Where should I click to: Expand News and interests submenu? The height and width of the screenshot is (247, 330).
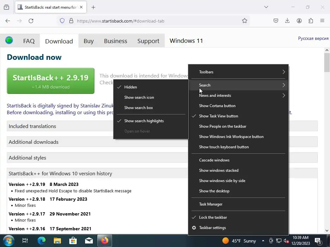(238, 95)
